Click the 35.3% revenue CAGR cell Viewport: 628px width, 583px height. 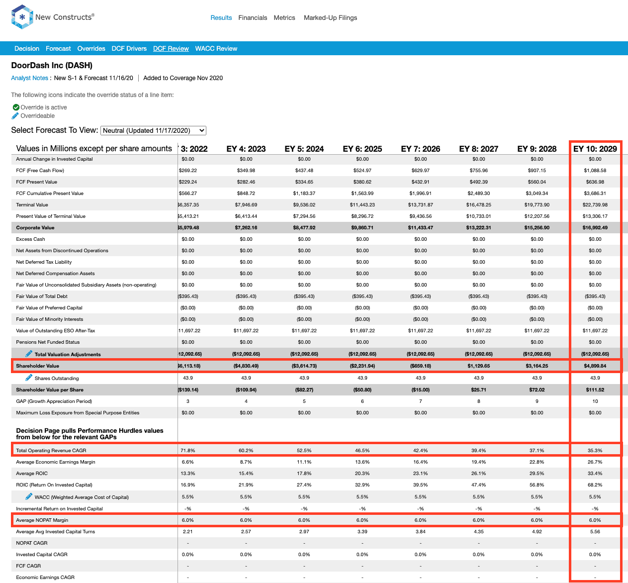pos(595,451)
